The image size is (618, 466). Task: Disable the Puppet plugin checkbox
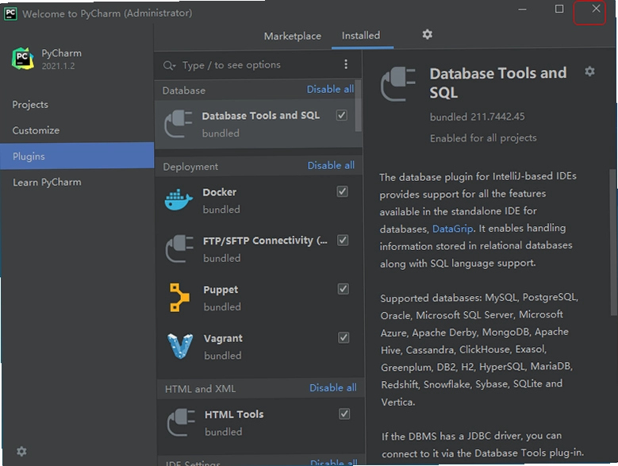(x=343, y=289)
